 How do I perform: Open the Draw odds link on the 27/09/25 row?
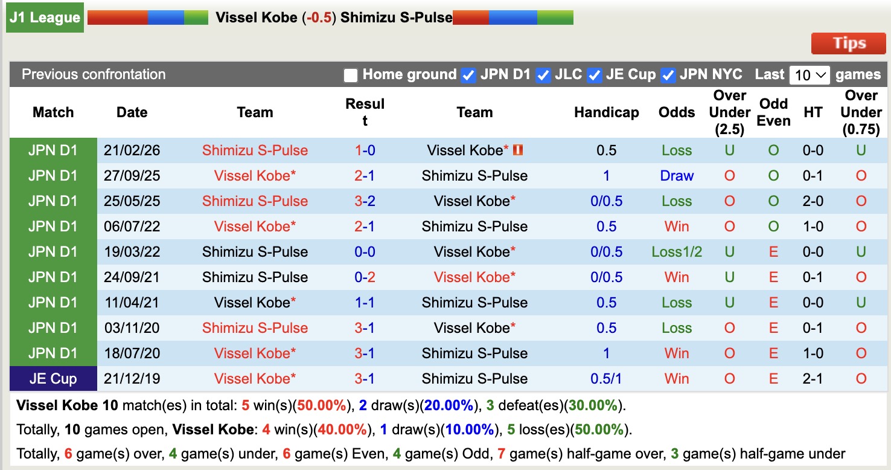click(677, 176)
